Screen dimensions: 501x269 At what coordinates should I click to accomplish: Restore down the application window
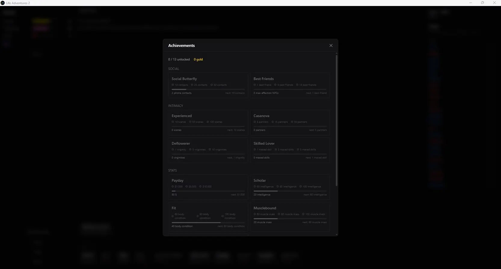pyautogui.click(x=482, y=3)
